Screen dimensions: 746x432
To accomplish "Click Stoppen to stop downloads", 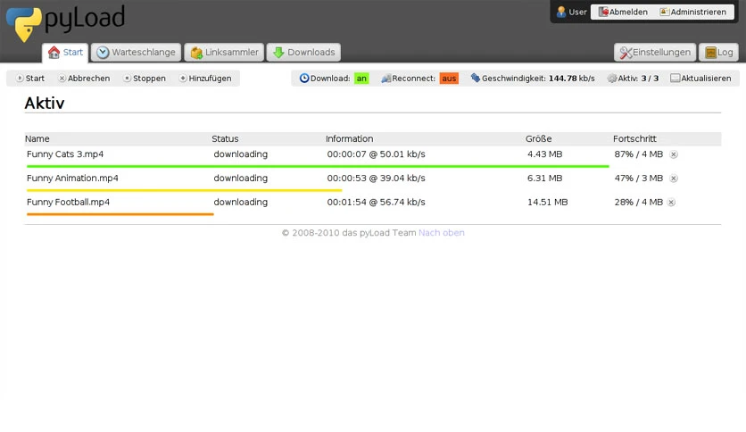I will (145, 79).
